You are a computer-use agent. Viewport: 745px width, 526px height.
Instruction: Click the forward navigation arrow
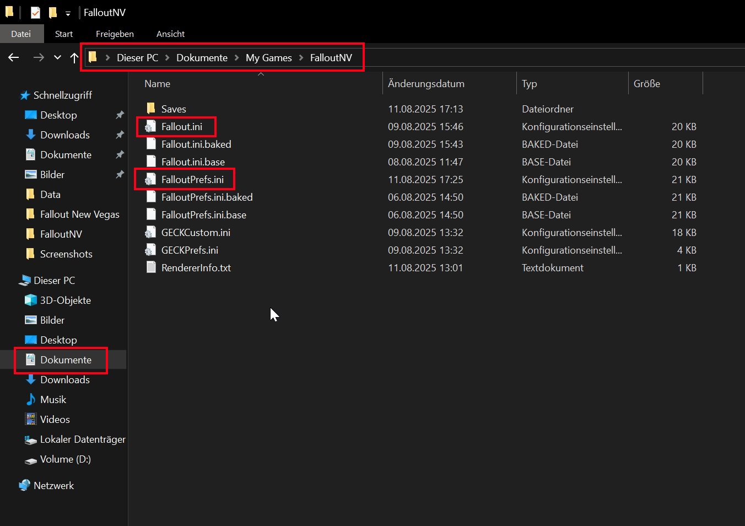click(38, 57)
